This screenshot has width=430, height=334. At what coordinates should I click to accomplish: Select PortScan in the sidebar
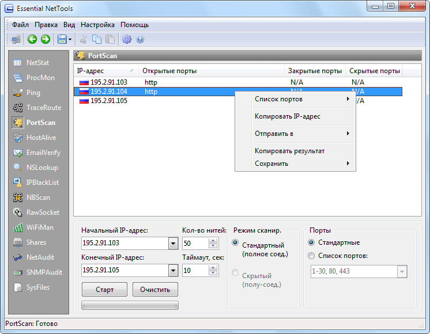[x=34, y=123]
